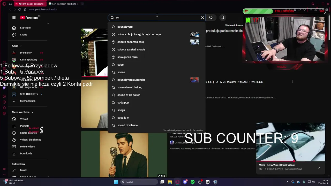This screenshot has height=186, width=331.
Task: Start voice search with microphone
Action: (223, 18)
